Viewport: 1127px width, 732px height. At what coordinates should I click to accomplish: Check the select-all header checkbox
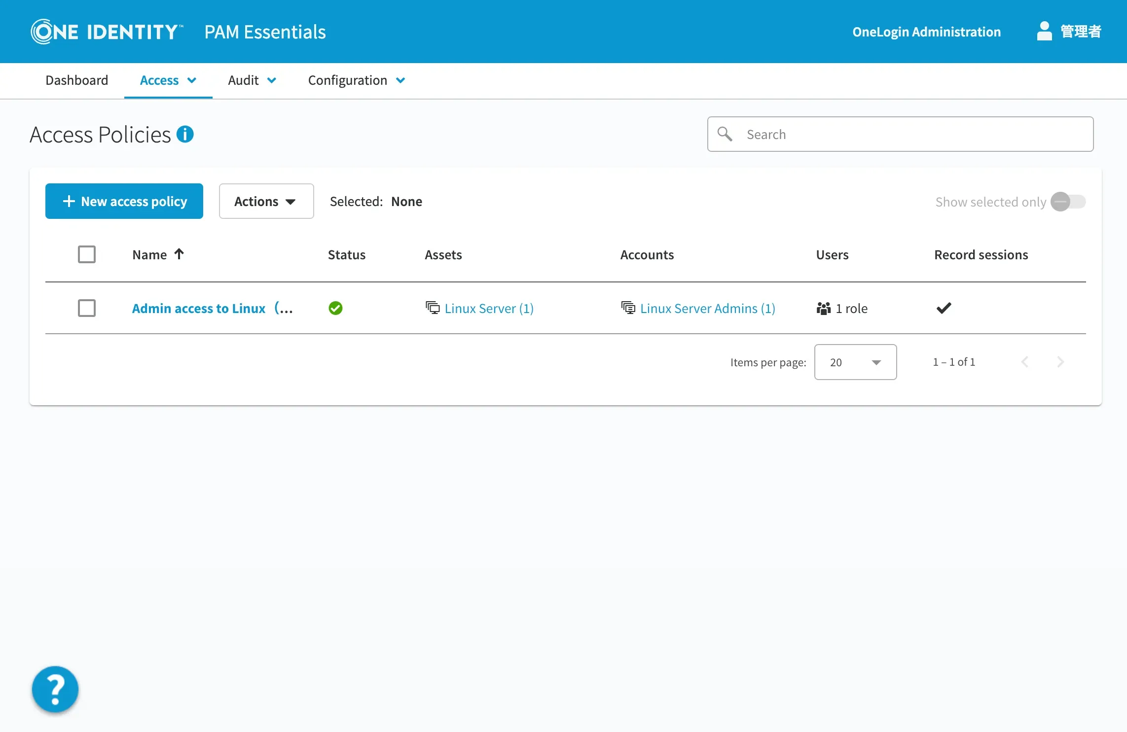click(x=87, y=254)
